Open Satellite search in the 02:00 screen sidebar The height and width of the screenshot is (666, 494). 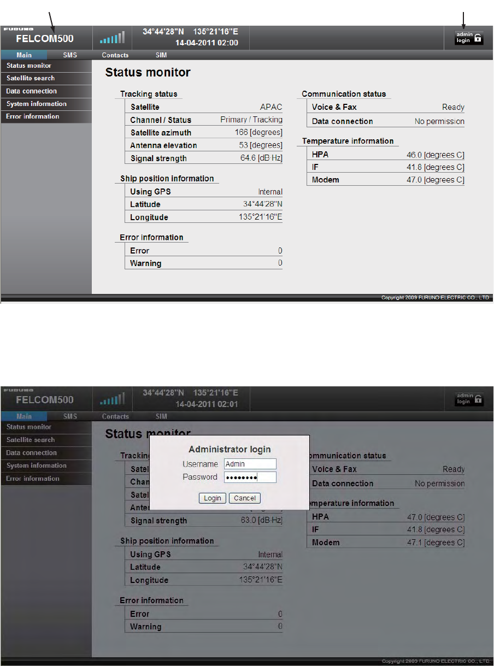tap(45, 78)
